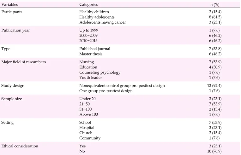Select the 'Sample size' variable label

tap(11, 99)
